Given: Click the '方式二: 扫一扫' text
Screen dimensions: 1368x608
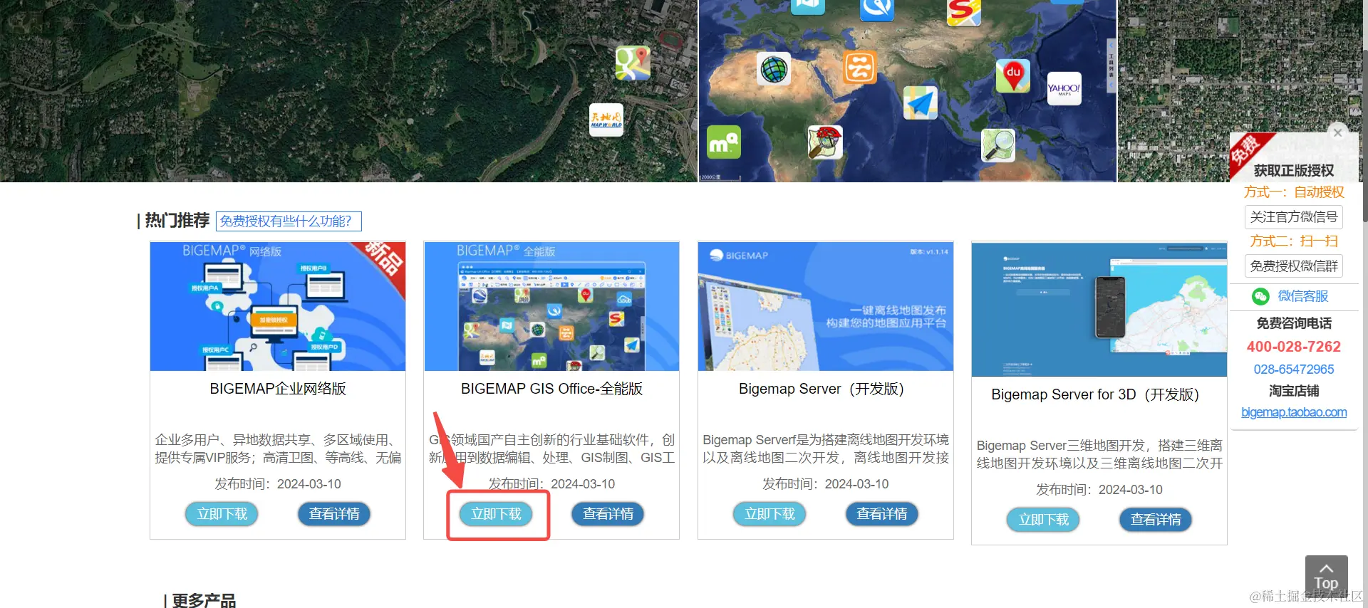Looking at the screenshot, I should (1294, 241).
